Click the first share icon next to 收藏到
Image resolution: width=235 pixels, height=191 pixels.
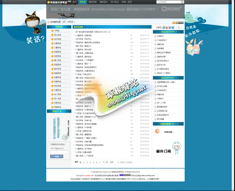[x=163, y=28]
